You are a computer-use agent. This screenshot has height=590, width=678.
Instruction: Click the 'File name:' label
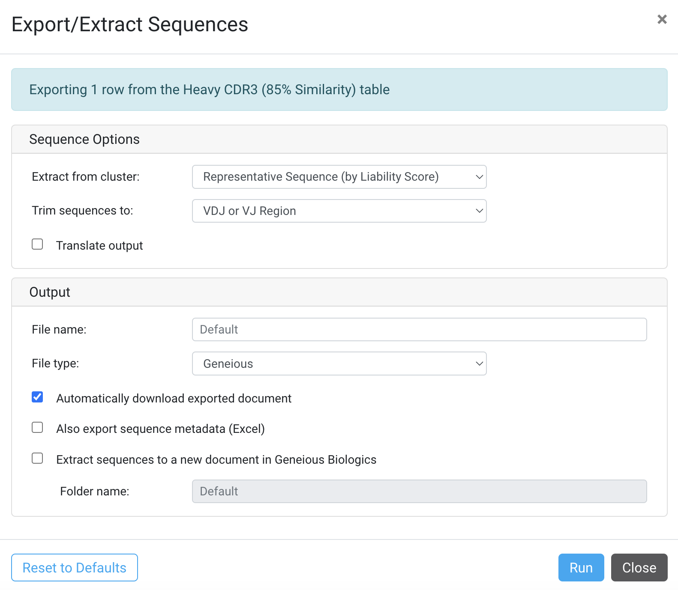pyautogui.click(x=59, y=329)
